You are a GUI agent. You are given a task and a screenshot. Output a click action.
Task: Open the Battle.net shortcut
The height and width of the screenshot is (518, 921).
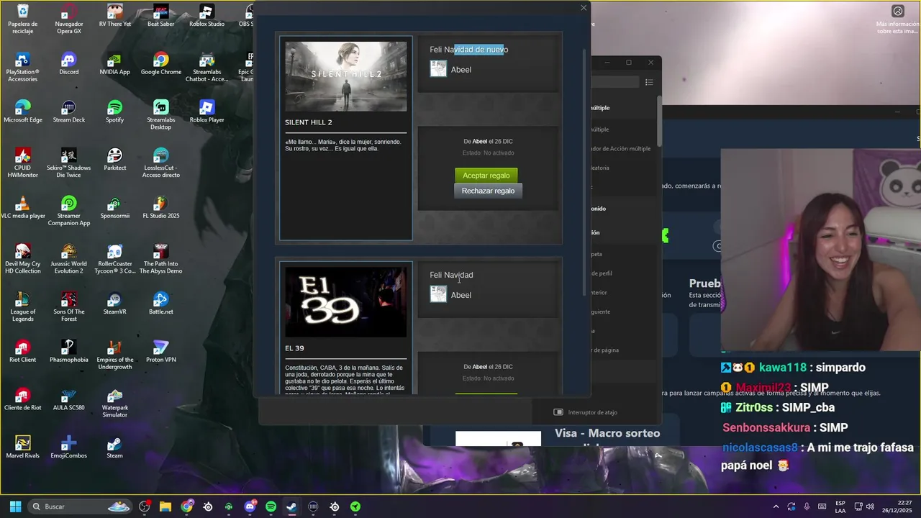[x=160, y=304]
